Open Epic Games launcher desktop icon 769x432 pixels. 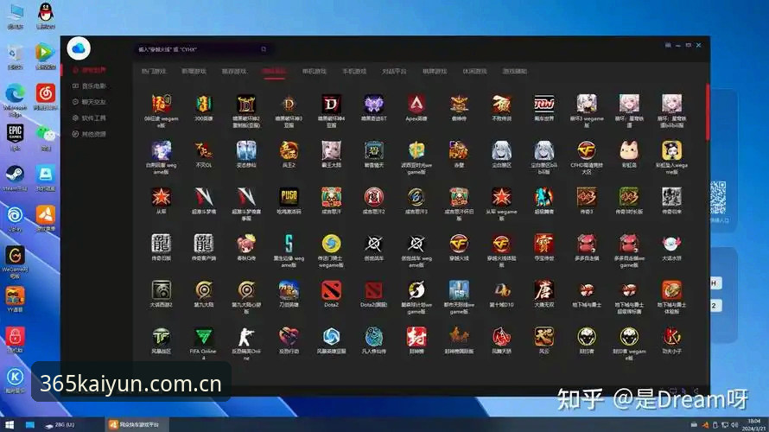16,137
